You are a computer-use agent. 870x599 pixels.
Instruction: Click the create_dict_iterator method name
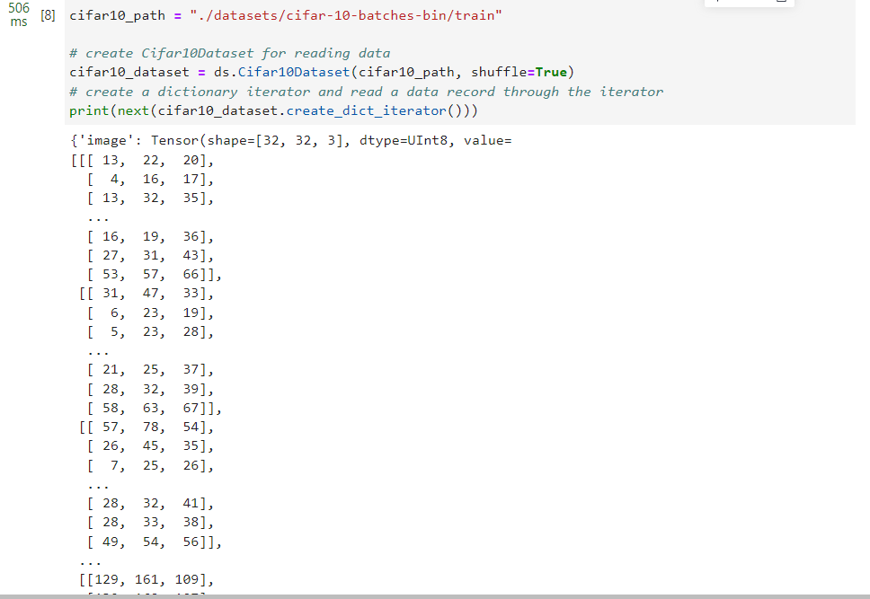tap(366, 111)
